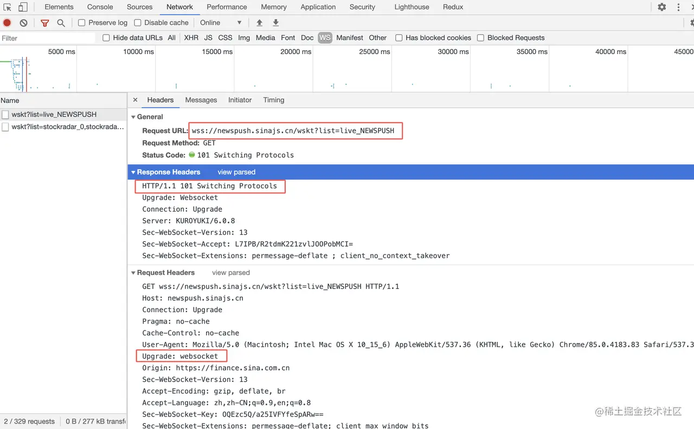Filter requests by Manifest
This screenshot has width=694, height=429.
point(350,38)
